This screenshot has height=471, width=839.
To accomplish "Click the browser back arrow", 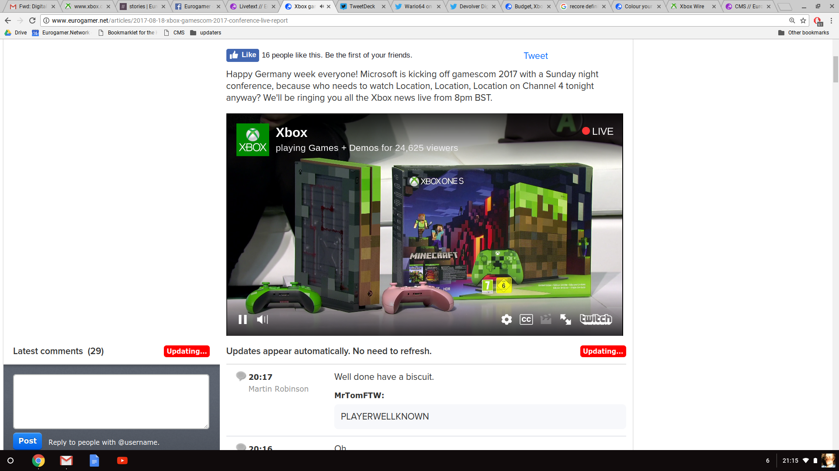I will click(x=8, y=20).
